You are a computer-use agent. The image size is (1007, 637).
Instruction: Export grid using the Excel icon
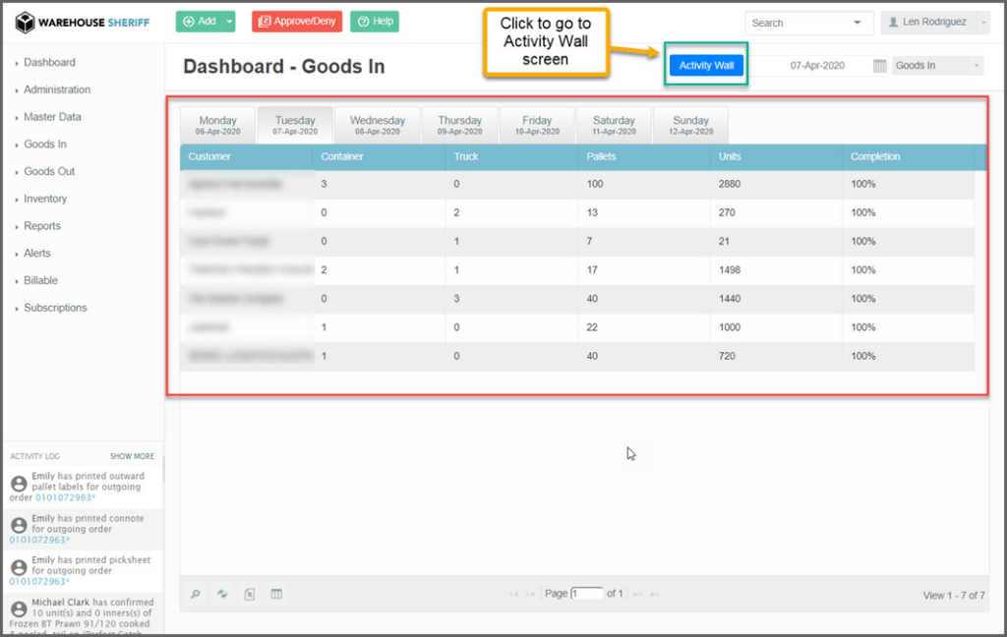pyautogui.click(x=250, y=594)
